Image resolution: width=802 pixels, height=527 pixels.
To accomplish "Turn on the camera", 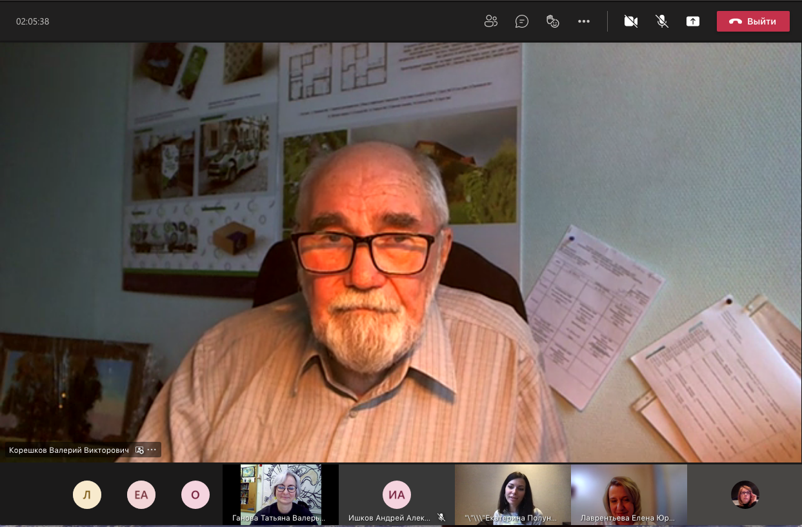I will (631, 21).
